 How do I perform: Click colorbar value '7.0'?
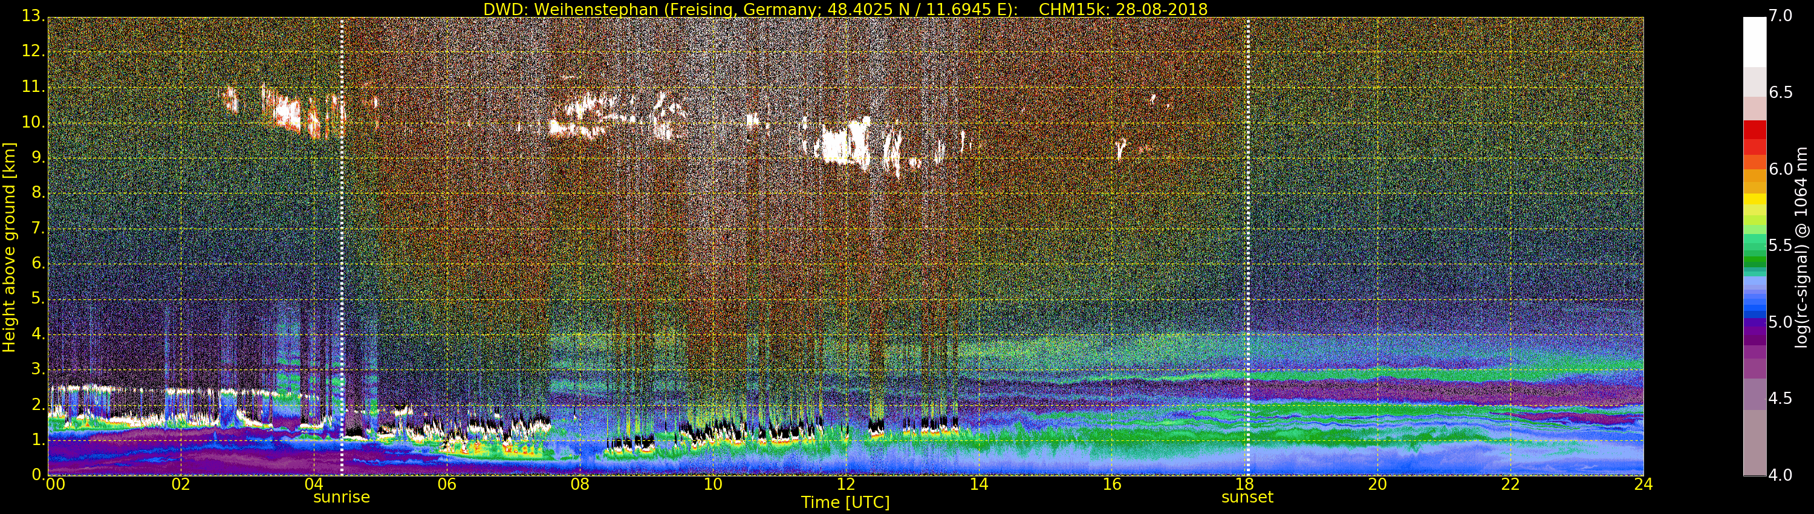[x=1780, y=16]
